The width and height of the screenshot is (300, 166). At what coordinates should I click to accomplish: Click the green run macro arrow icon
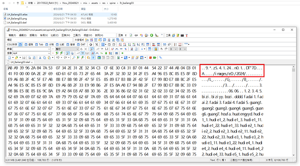154,57
